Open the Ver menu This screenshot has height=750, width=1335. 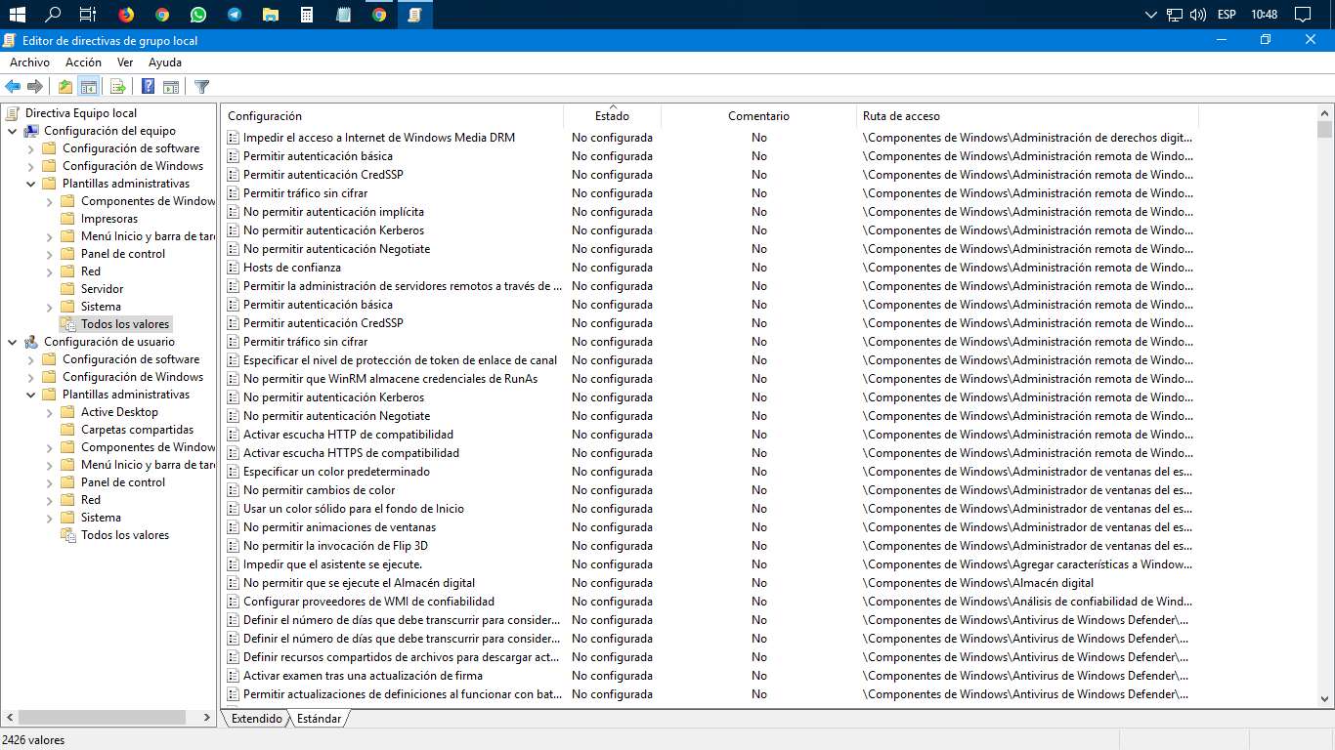pyautogui.click(x=125, y=62)
